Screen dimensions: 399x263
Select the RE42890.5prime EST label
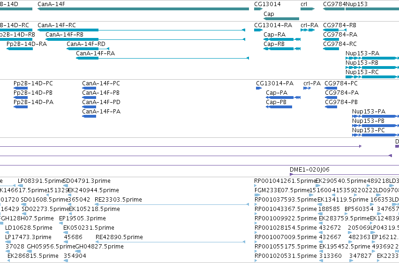coord(119,237)
